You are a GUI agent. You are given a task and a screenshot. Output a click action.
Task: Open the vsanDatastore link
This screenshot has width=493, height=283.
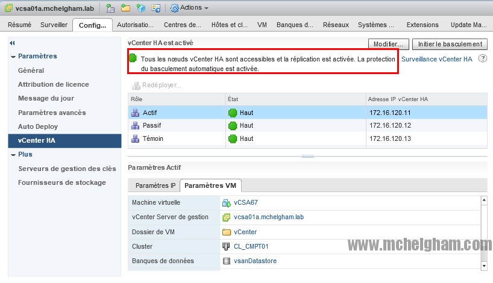tap(255, 261)
